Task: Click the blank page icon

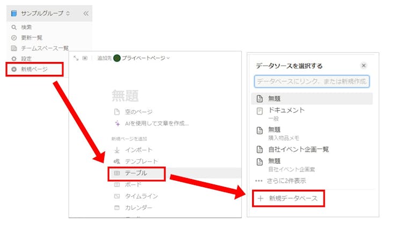Action: coord(117,112)
